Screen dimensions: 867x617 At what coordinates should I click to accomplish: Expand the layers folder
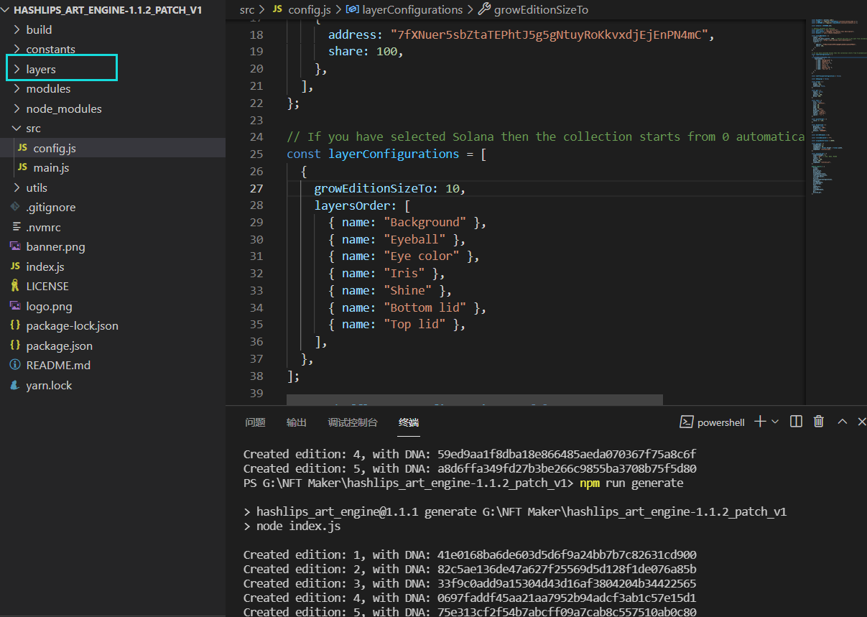tap(41, 69)
